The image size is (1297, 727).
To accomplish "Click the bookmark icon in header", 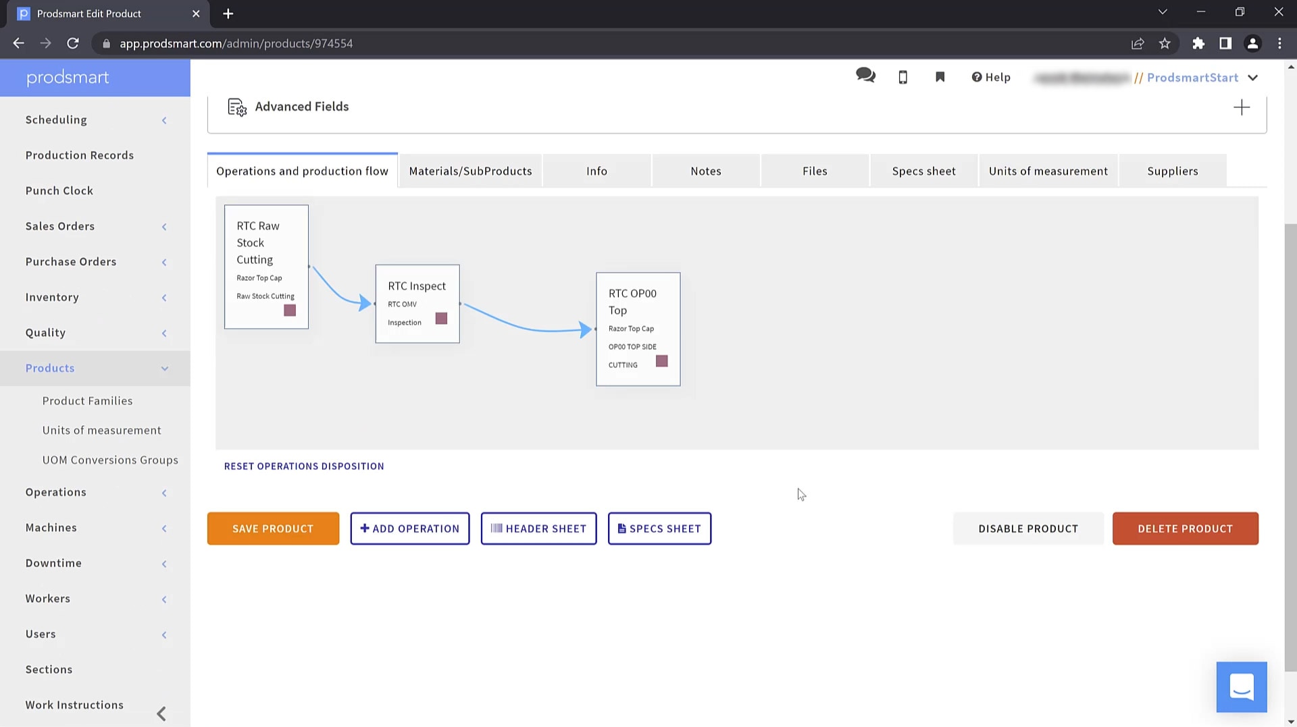I will pyautogui.click(x=940, y=77).
